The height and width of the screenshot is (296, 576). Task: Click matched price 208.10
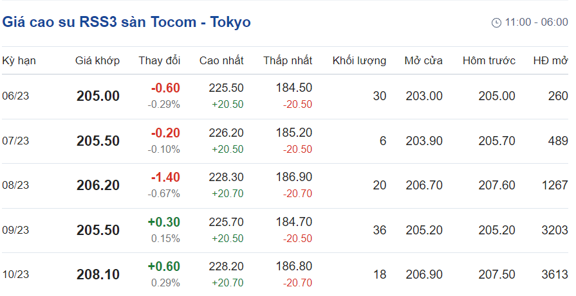(98, 275)
